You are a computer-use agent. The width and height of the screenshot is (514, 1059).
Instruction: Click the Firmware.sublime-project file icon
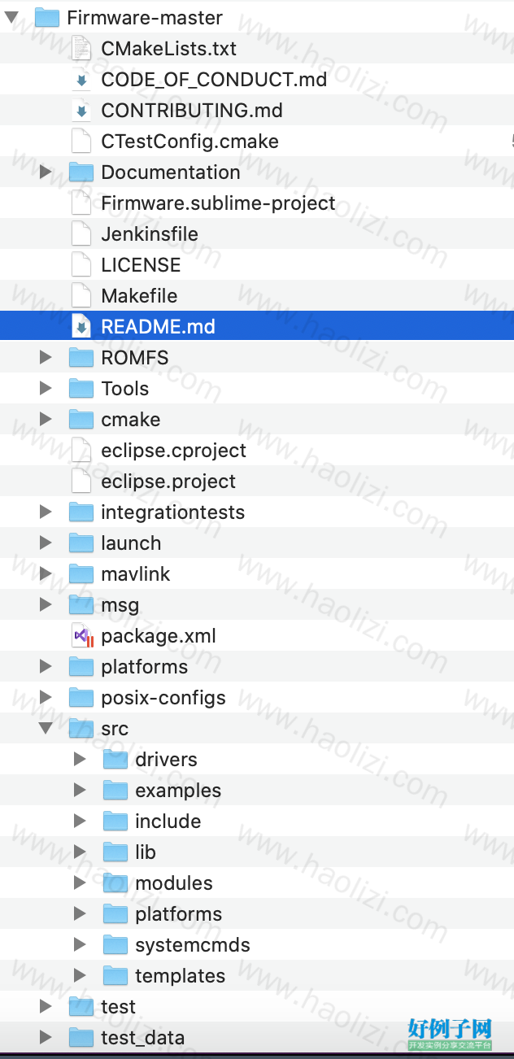(81, 203)
